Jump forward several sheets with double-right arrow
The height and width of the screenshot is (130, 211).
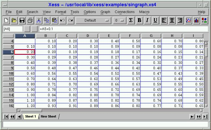(199, 117)
